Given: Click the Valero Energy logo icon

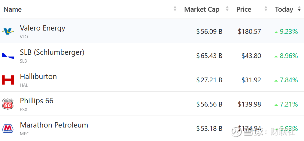Looking at the screenshot, I should click(8, 31).
